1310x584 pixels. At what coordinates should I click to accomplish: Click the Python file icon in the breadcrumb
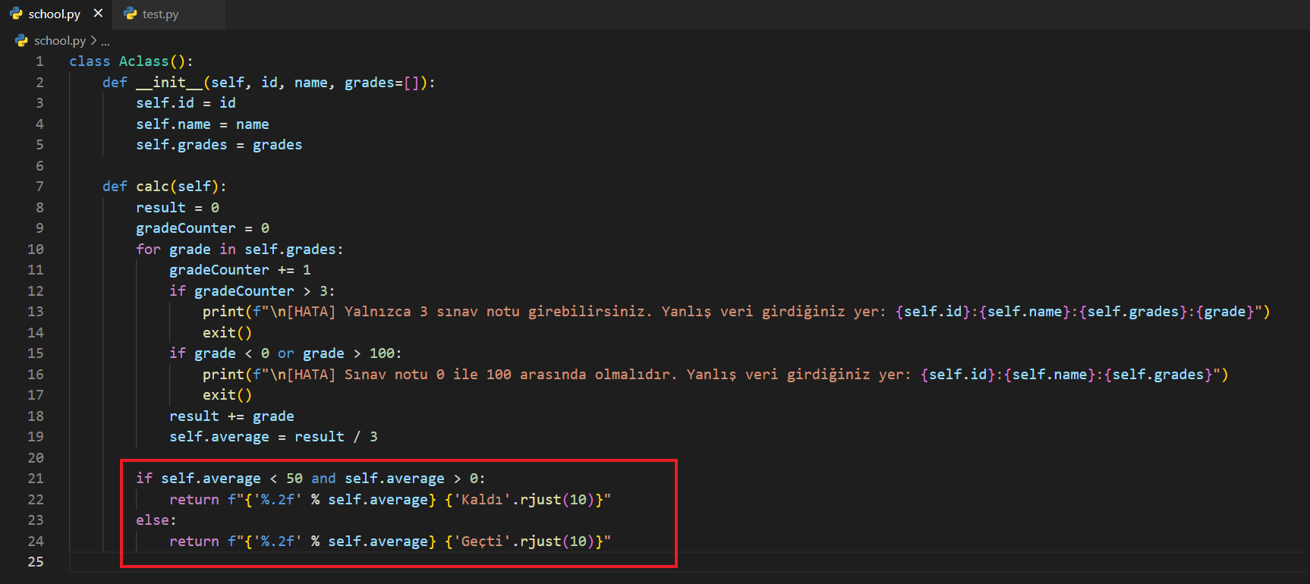(21, 40)
